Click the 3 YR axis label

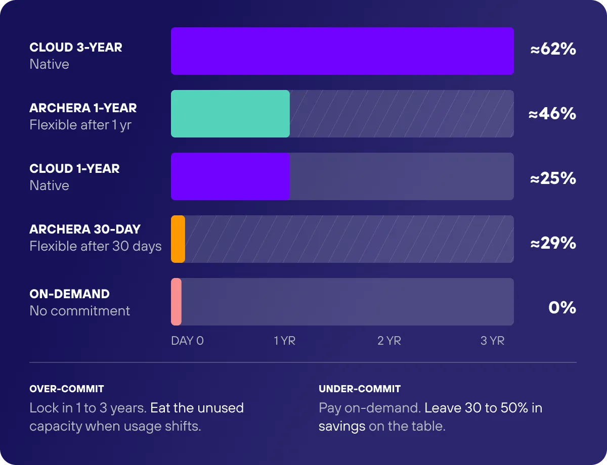pos(493,341)
